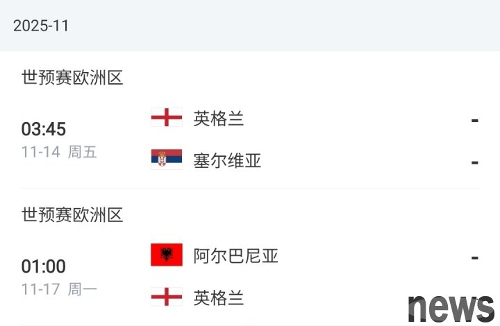Viewport: 500px width, 326px height.
Task: Click the 周一 weekday label
Action: coord(82,289)
